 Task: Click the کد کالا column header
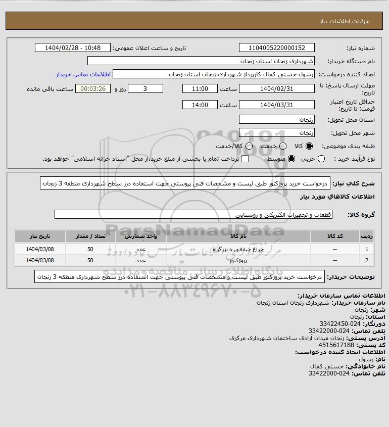click(x=335, y=236)
